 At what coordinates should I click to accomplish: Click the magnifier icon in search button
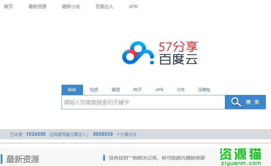[236, 102]
